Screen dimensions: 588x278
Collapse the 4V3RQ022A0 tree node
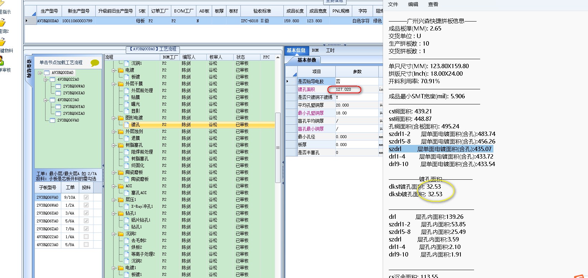[x=46, y=79]
